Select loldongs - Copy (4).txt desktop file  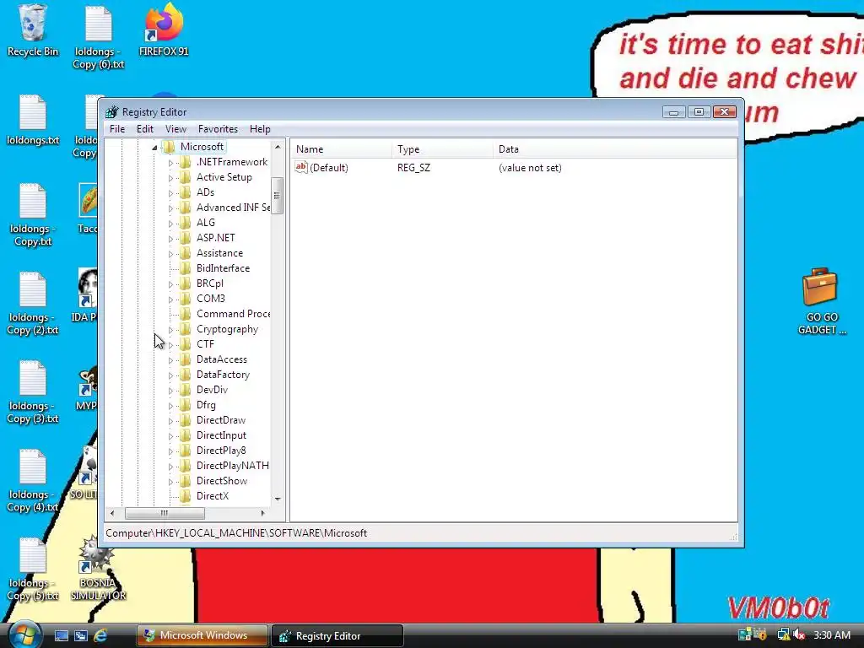33,481
